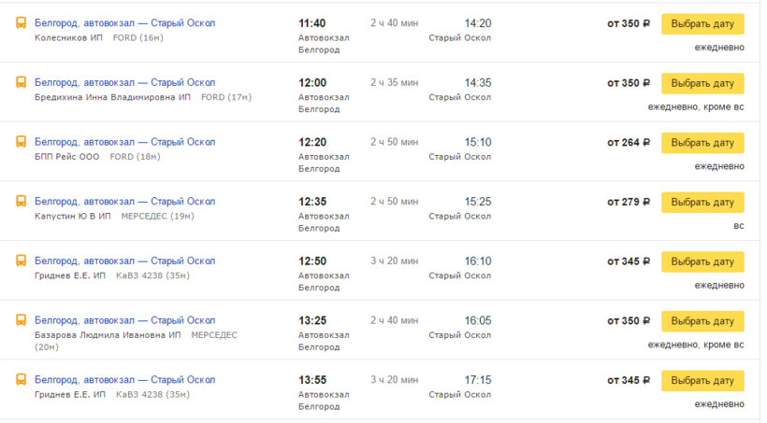
Task: Click bus icon for 12:50 departure
Action: pyautogui.click(x=22, y=261)
